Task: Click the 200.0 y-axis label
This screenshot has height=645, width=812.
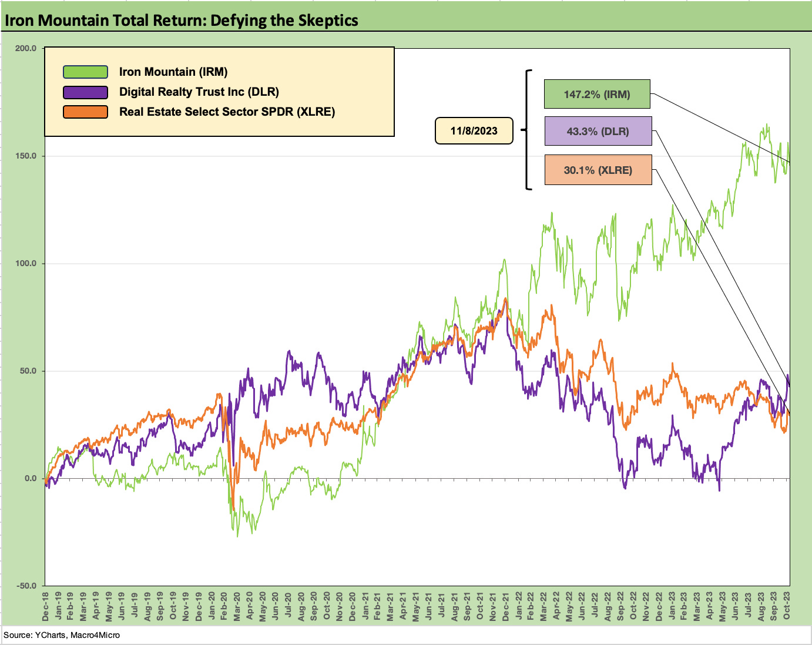Action: (x=26, y=48)
